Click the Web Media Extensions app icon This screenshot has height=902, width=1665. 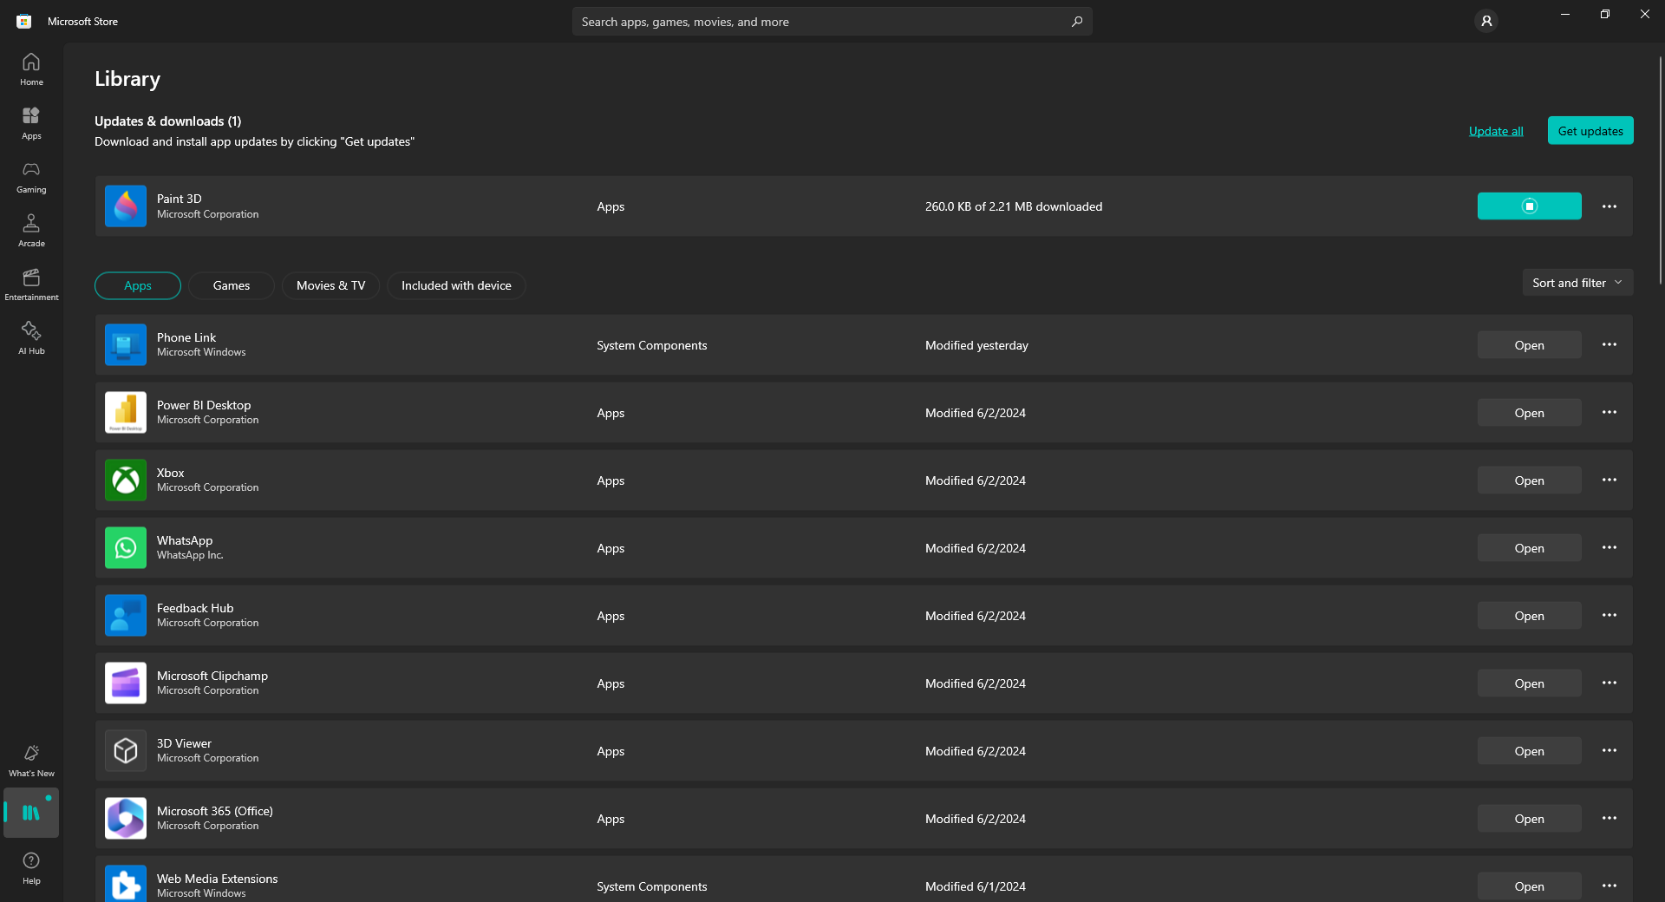coord(126,884)
